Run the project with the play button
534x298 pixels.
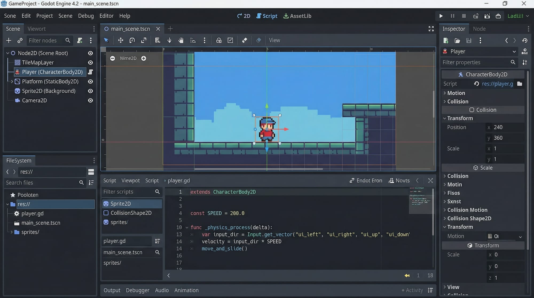(x=441, y=16)
